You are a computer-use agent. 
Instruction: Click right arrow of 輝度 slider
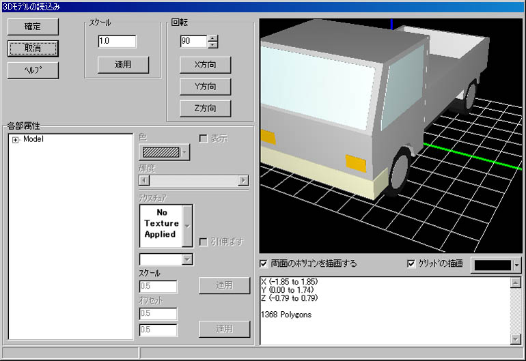click(x=243, y=180)
